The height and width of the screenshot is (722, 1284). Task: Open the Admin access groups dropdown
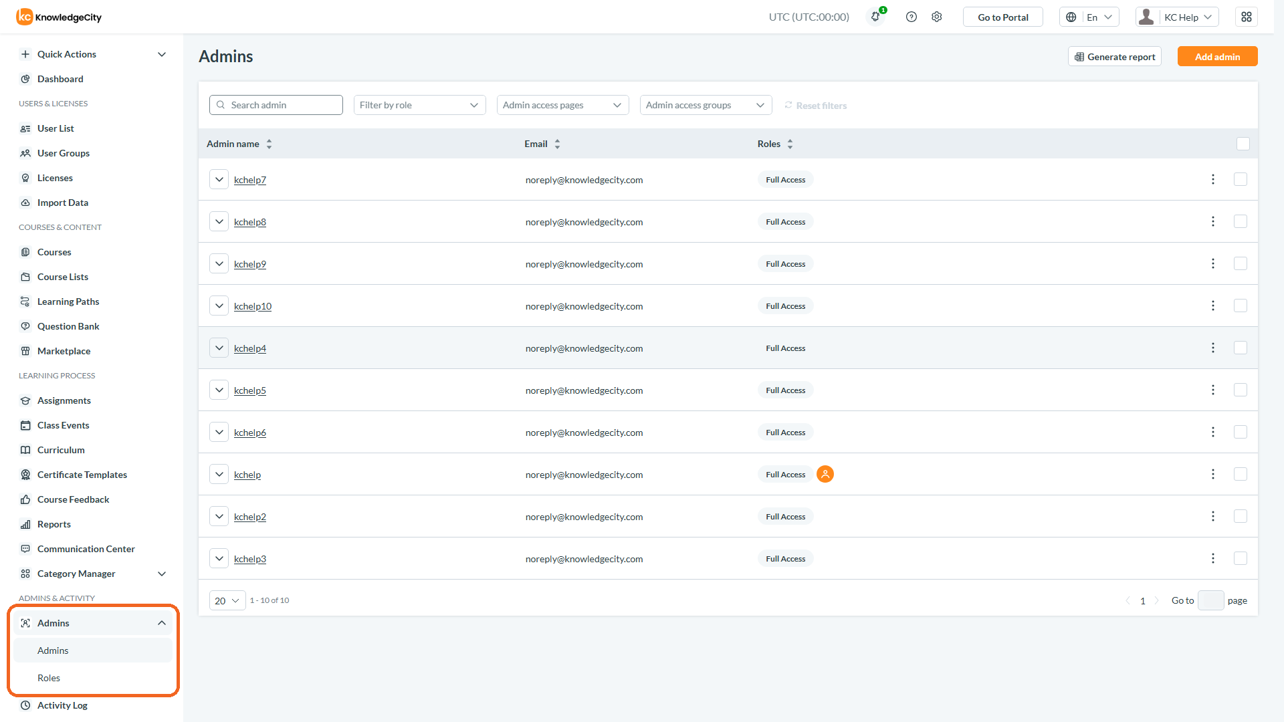coord(706,105)
